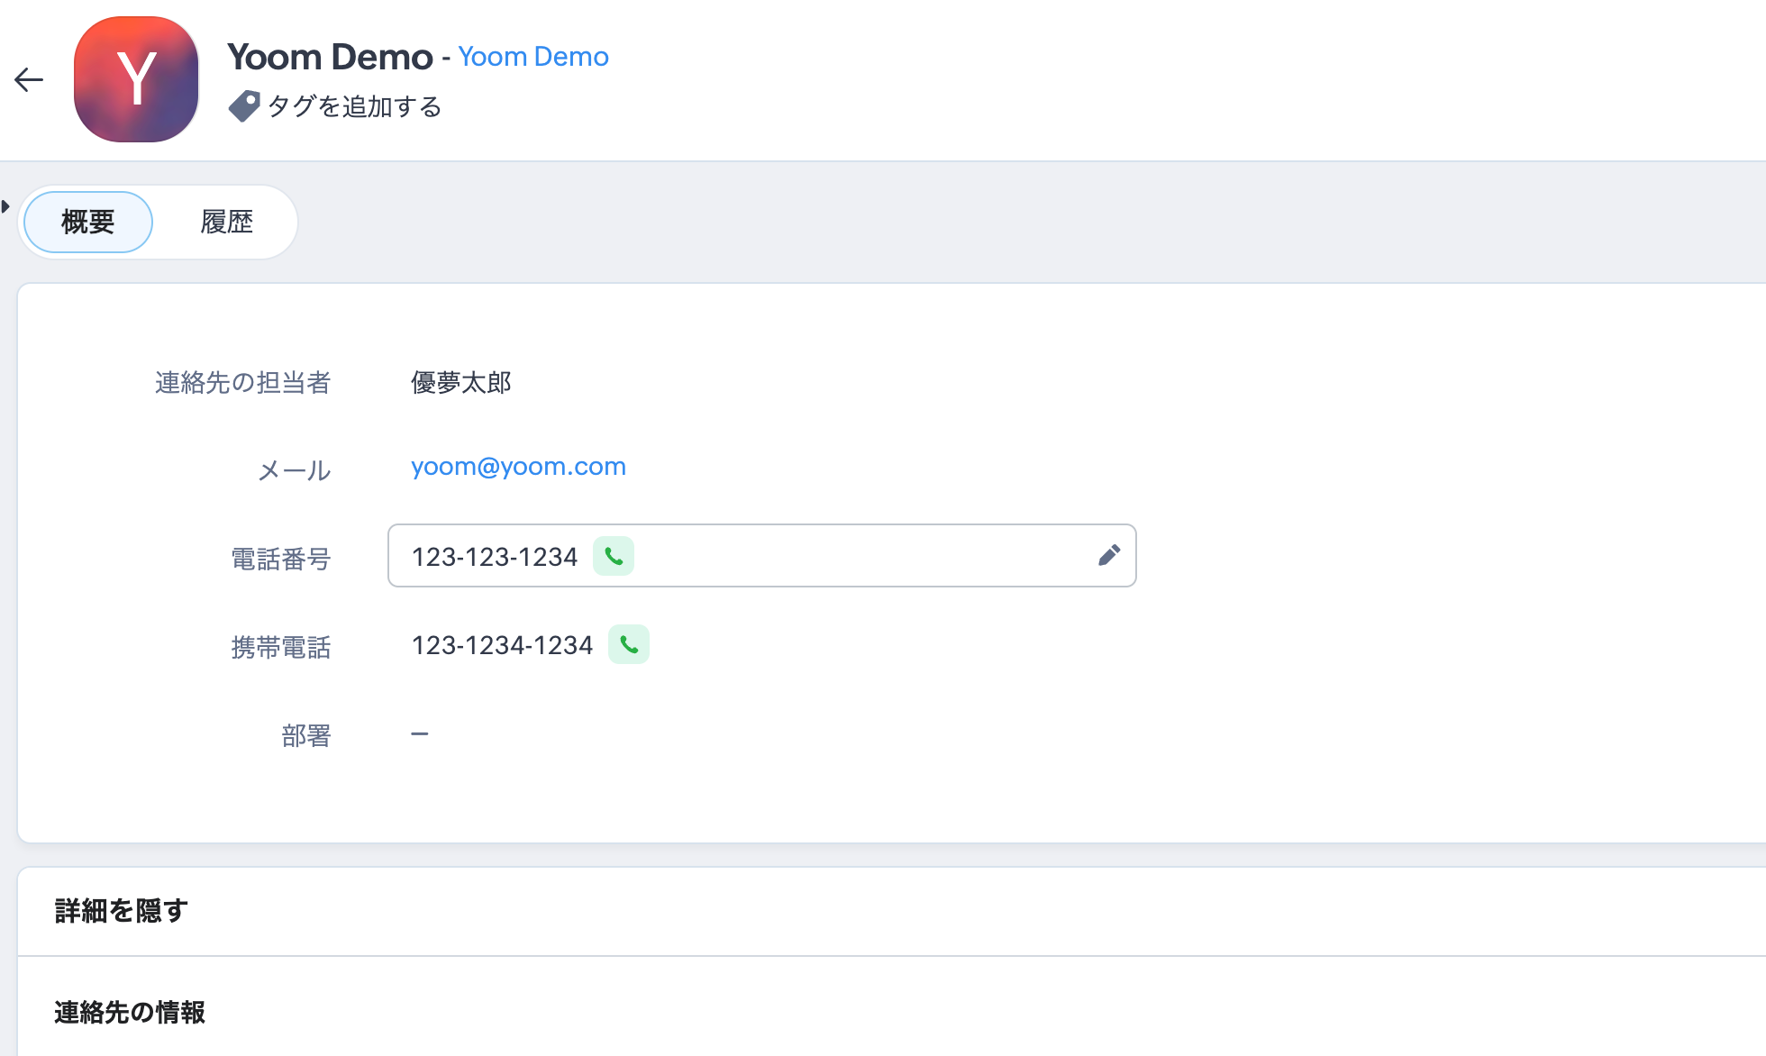Screen dimensions: 1766x1056
Task: Open the 履歴 tab
Action: [x=226, y=222]
